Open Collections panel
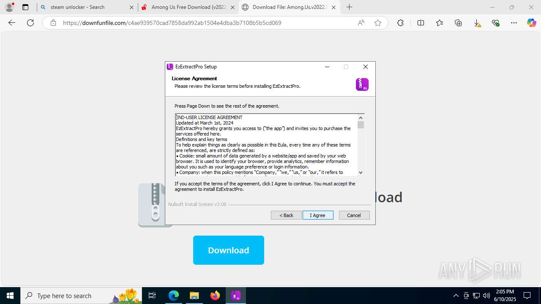Image resolution: width=541 pixels, height=304 pixels. 458,23
